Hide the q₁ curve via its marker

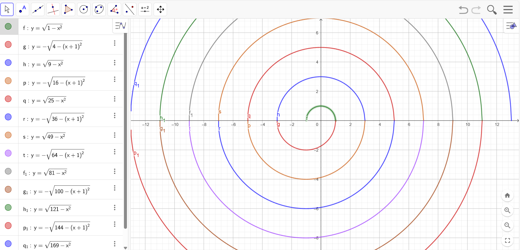8,243
